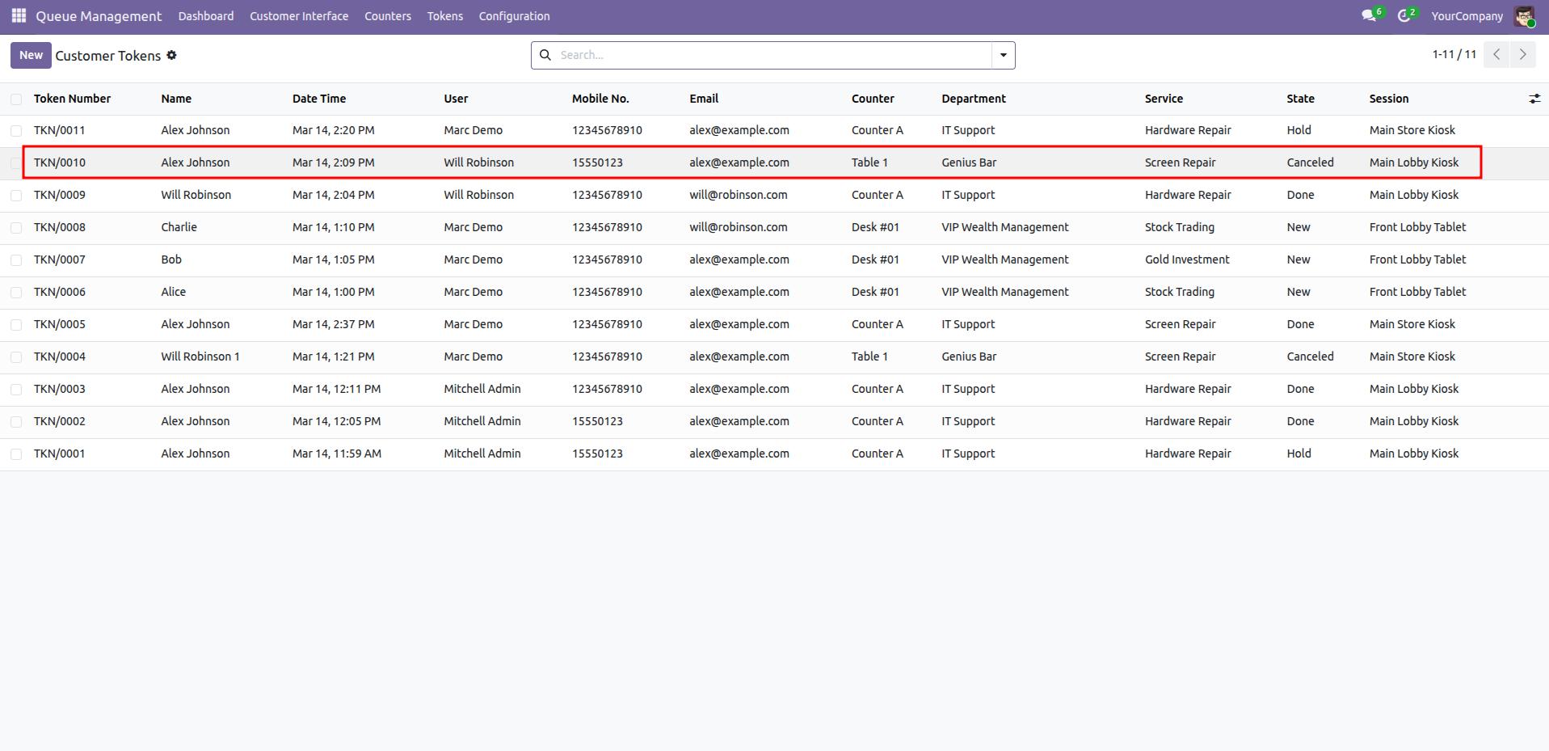Click 15550123 mobile in TKN/0002 row

(597, 421)
